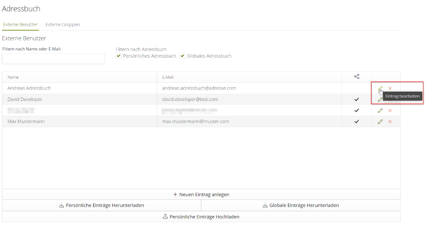Viewport: 428px width, 230px height.
Task: Click the edit pencil for Max Mustermann
Action: click(x=380, y=121)
